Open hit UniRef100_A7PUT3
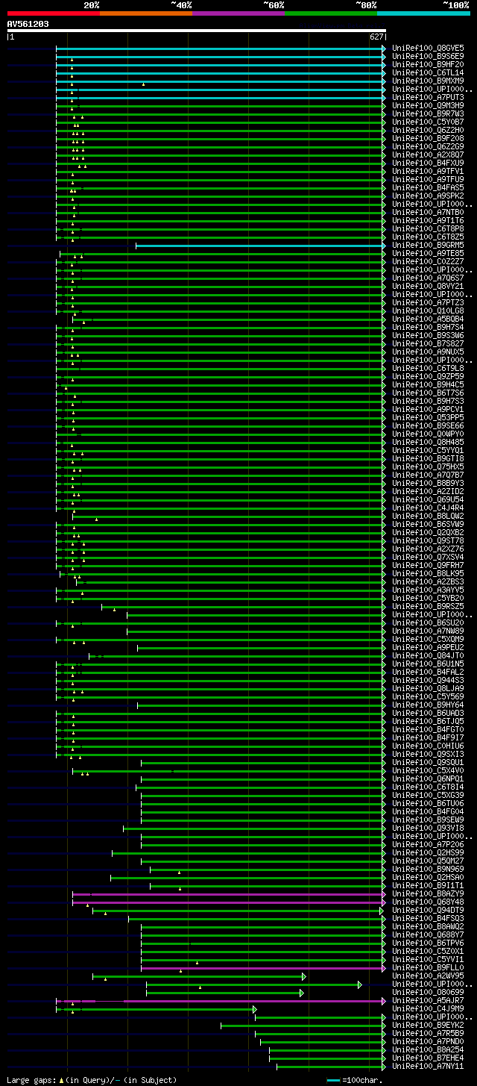Screen dimensions: 477x1086 click(428, 97)
